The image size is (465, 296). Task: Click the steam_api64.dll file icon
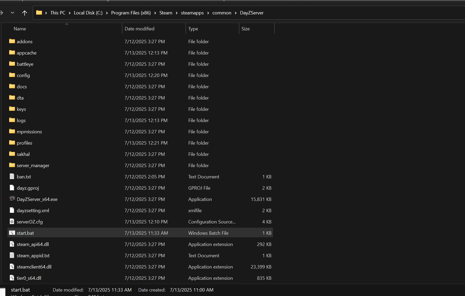12,244
